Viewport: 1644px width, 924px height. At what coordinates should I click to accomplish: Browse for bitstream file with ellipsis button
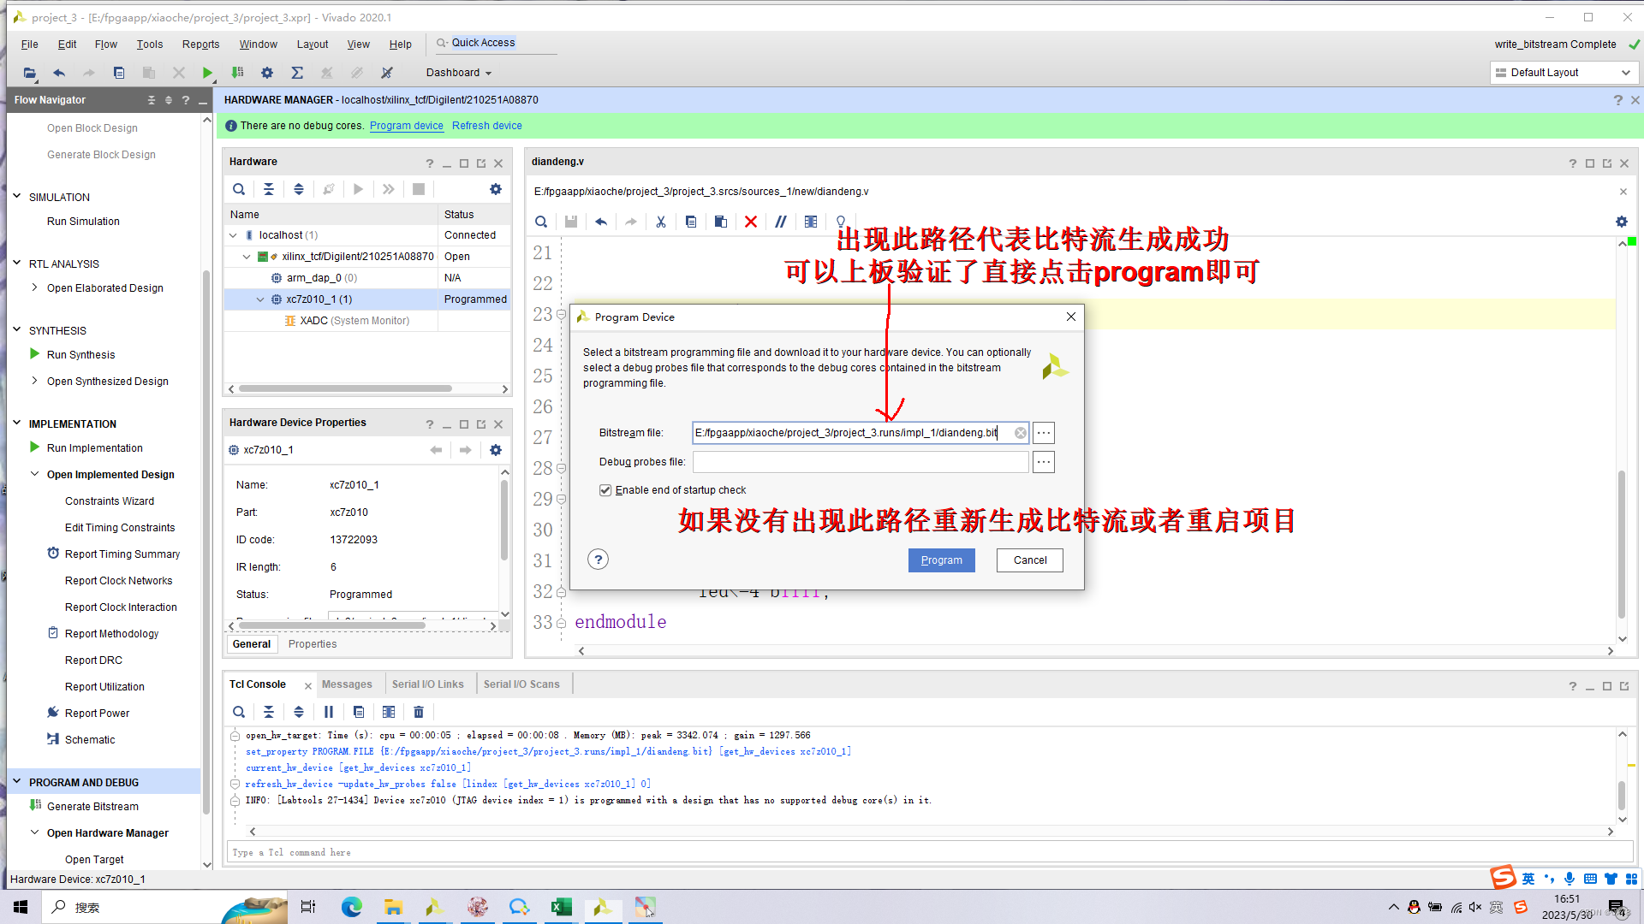pos(1043,433)
